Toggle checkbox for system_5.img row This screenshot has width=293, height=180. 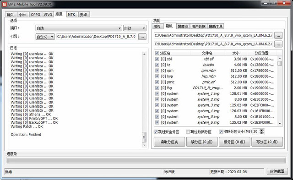[x=157, y=117]
